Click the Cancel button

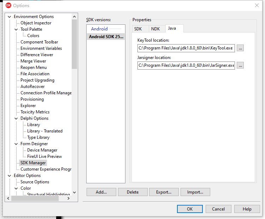coord(218,209)
